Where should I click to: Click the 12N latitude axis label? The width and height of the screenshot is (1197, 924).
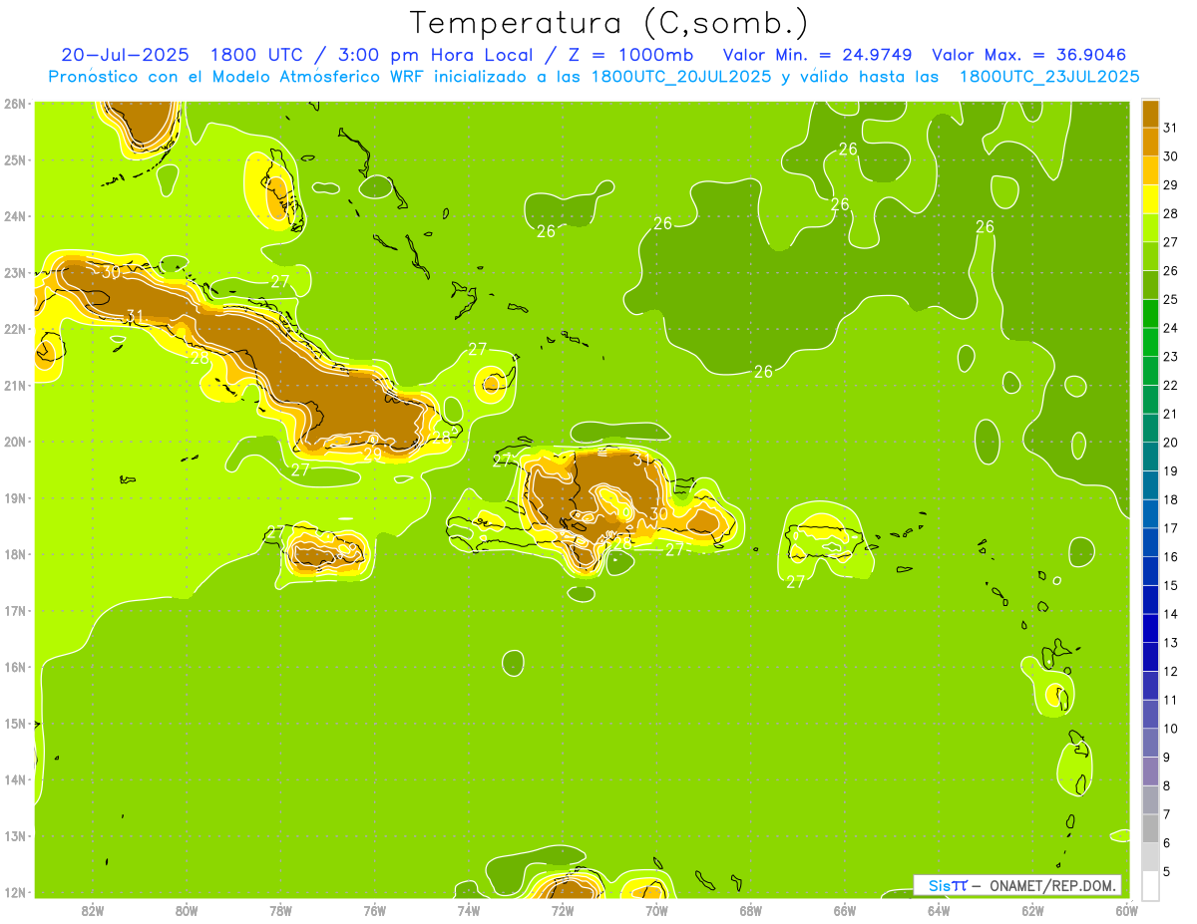(x=15, y=892)
